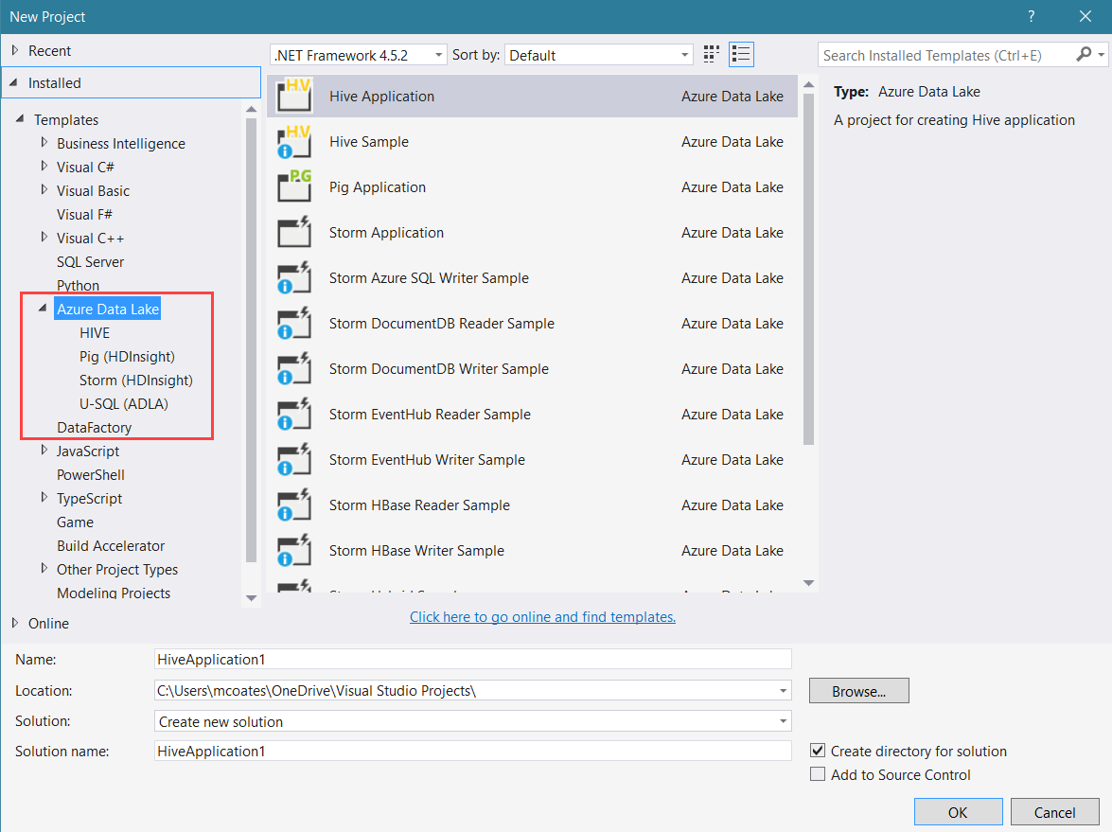
Task: Open the Solution dropdown
Action: click(472, 721)
